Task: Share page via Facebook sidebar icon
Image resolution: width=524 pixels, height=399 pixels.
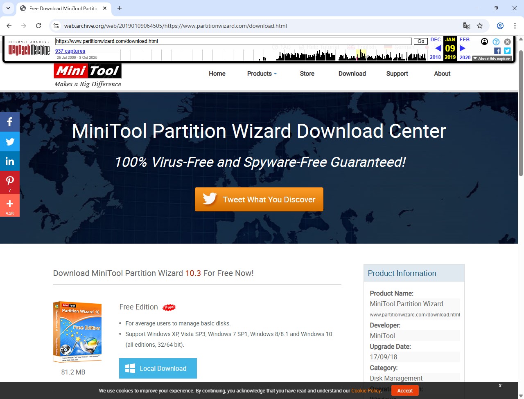Action: tap(10, 122)
